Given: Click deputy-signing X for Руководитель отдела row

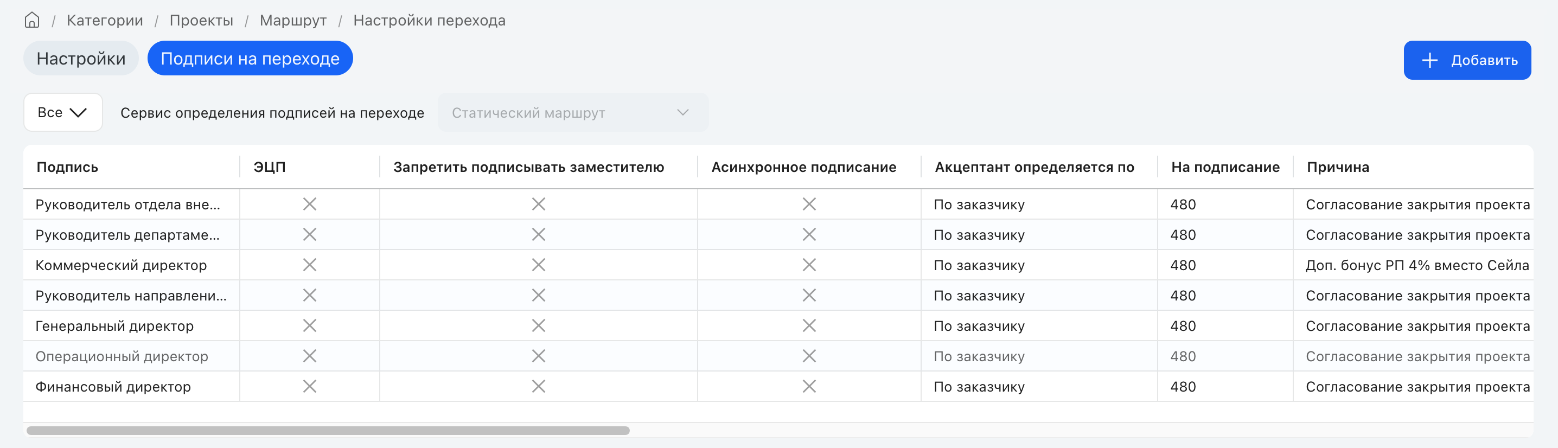Looking at the screenshot, I should point(538,204).
